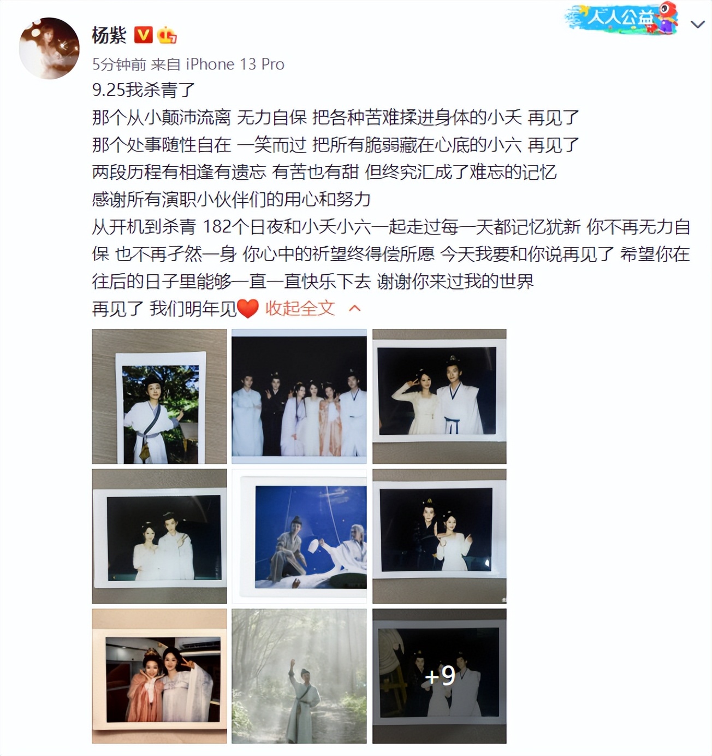The width and height of the screenshot is (712, 756).
Task: Open the top-right couple polaroid on dark background
Action: (x=440, y=397)
